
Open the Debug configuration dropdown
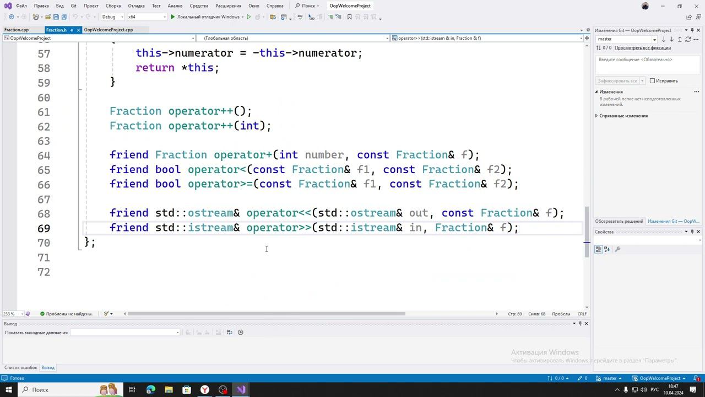click(112, 17)
